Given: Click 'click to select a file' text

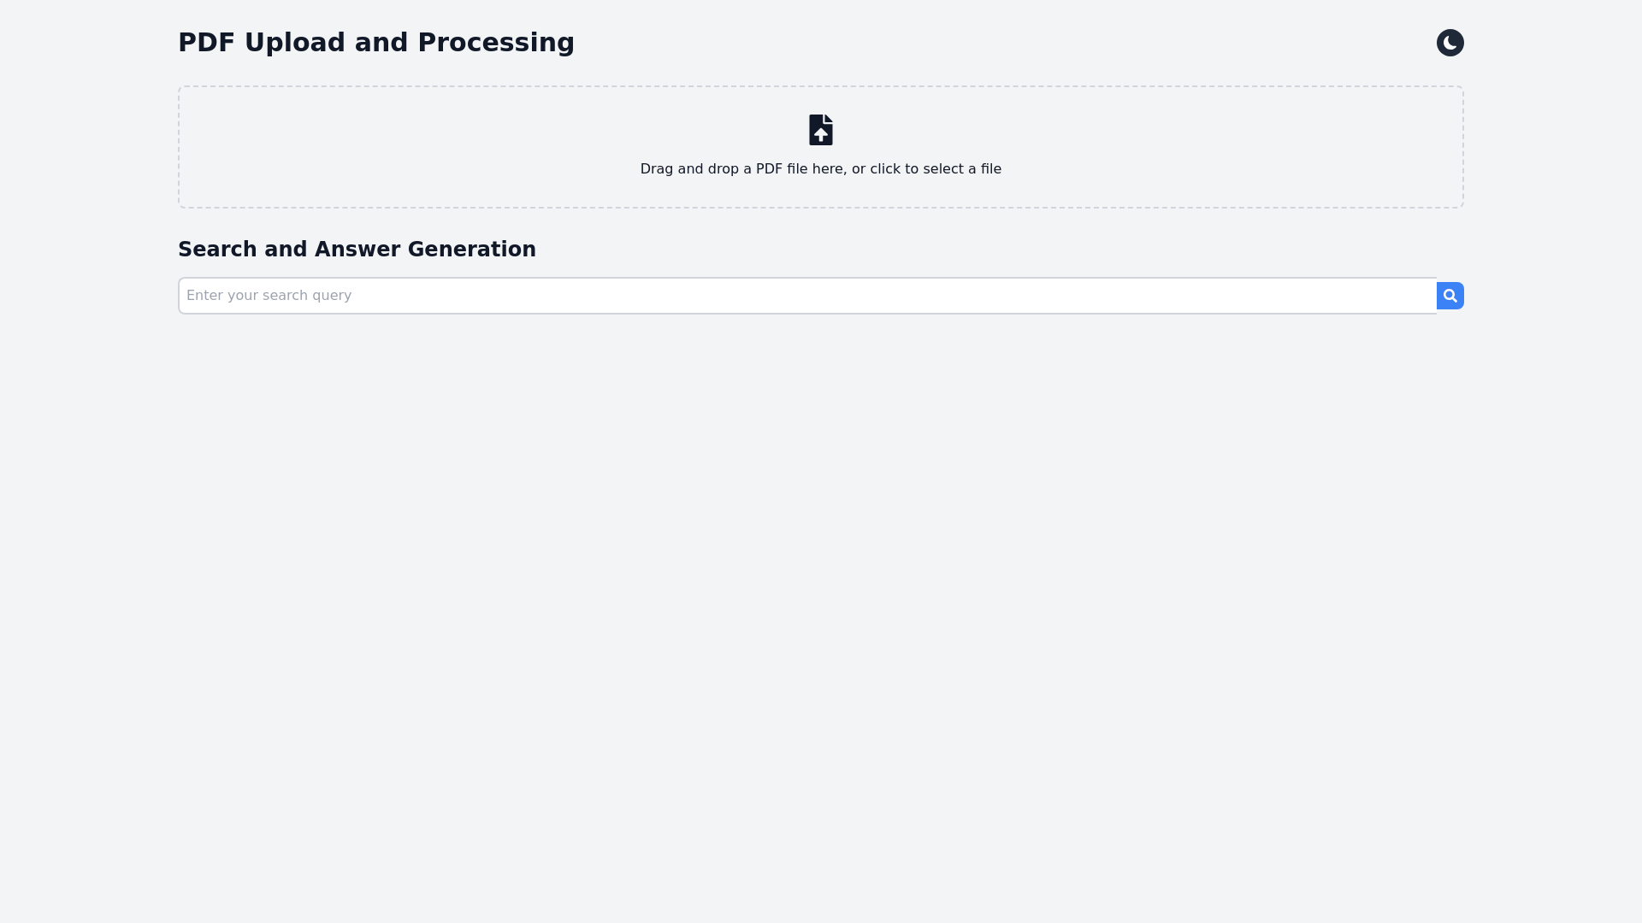Looking at the screenshot, I should click(935, 169).
